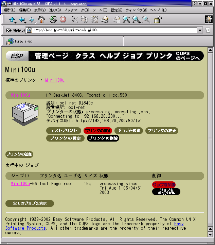Reload the page with the refresh icon
Image resolution: width=215 pixels, height=245 pixels.
[53, 20]
